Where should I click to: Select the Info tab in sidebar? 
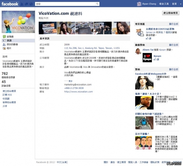pyautogui.click(x=18, y=41)
